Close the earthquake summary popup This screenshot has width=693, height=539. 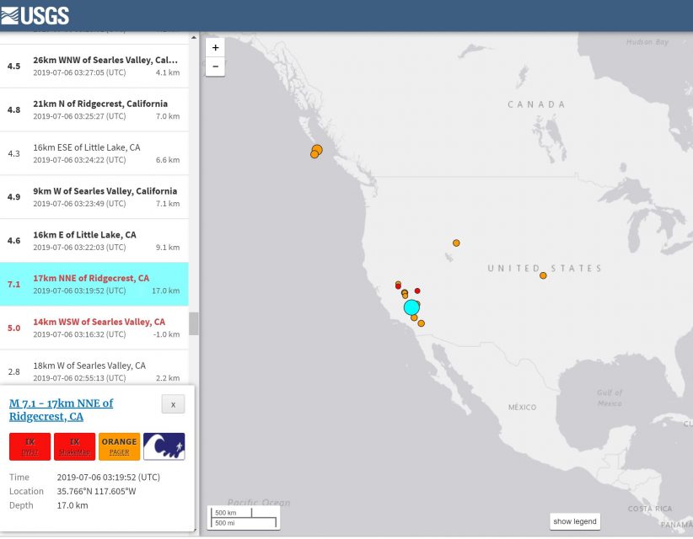coord(173,404)
